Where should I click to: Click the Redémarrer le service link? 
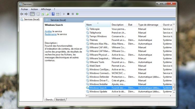(51, 34)
